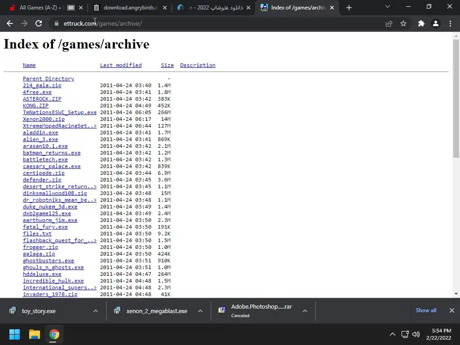Sort listing by Last modified
Viewport: 460px width, 345px height.
[x=120, y=65]
